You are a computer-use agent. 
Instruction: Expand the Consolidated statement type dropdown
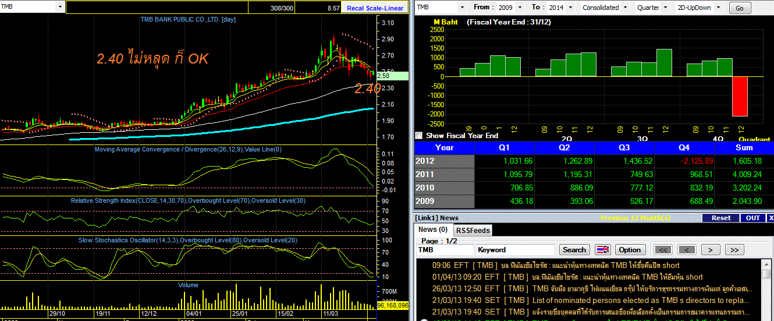point(625,8)
